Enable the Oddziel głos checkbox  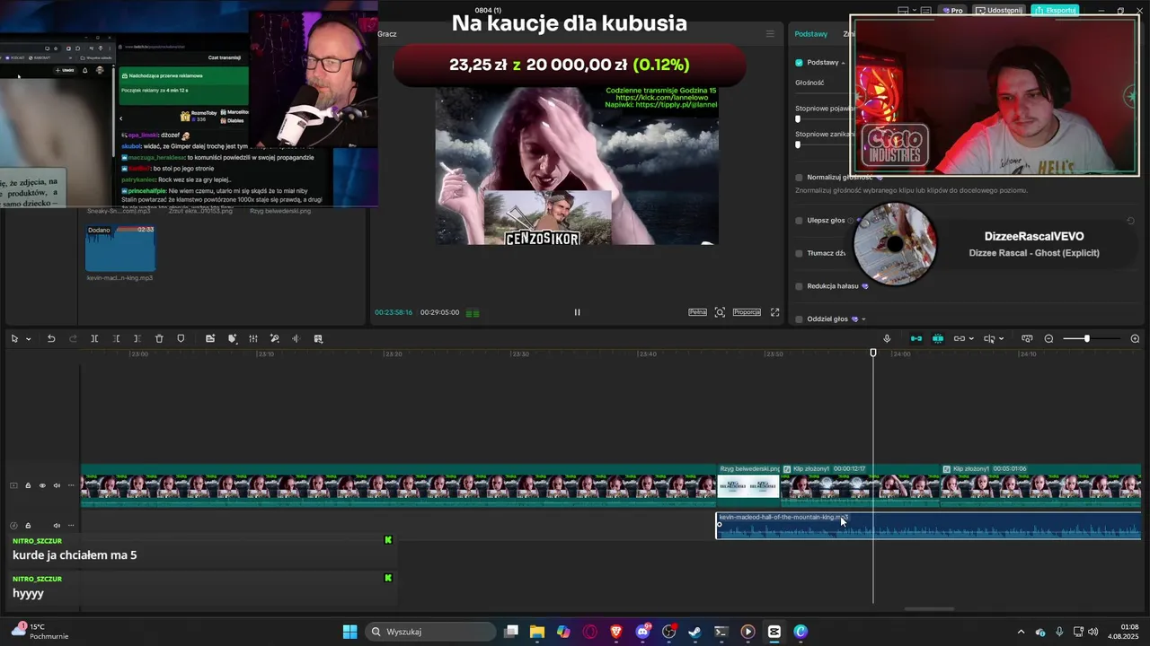pyautogui.click(x=799, y=319)
